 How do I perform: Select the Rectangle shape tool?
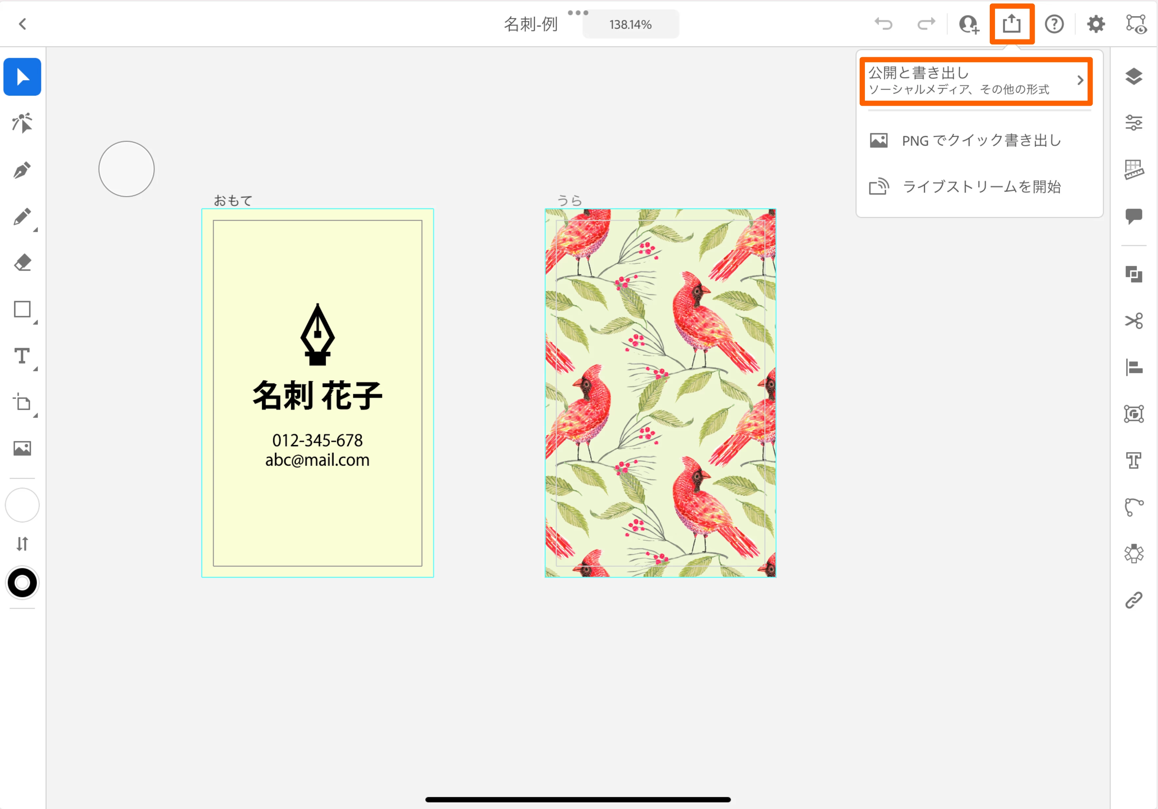click(22, 309)
